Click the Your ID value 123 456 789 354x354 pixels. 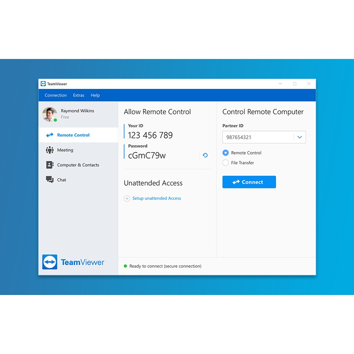point(150,135)
